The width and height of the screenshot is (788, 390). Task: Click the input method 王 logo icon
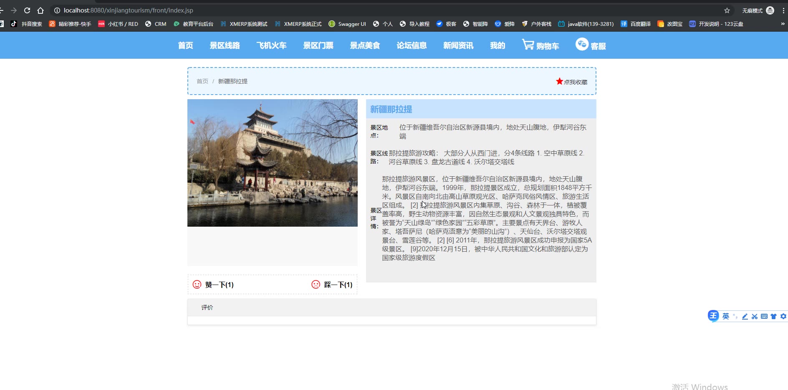coord(713,316)
